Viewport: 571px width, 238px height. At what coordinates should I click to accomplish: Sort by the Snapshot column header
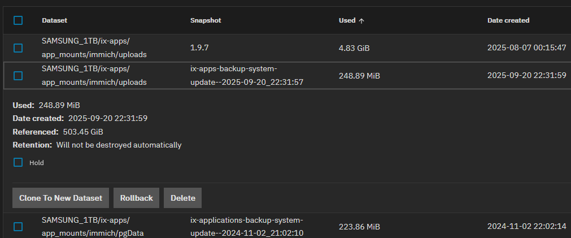click(206, 20)
